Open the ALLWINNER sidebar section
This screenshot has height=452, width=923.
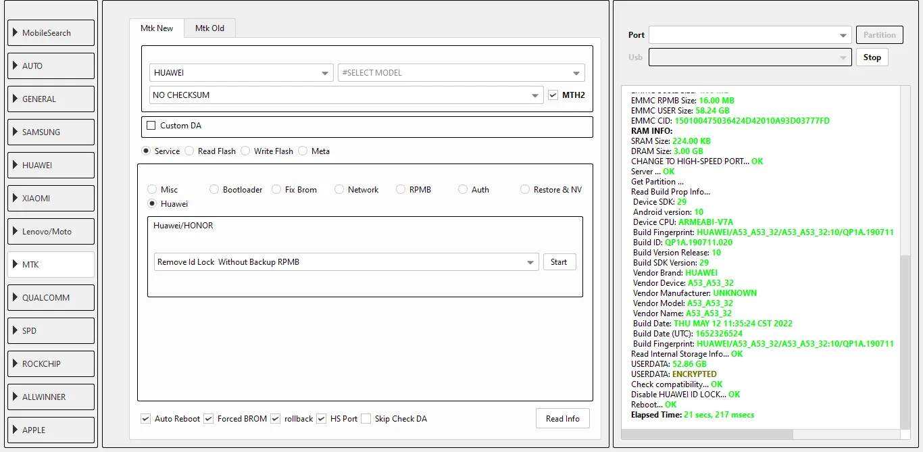coord(51,397)
